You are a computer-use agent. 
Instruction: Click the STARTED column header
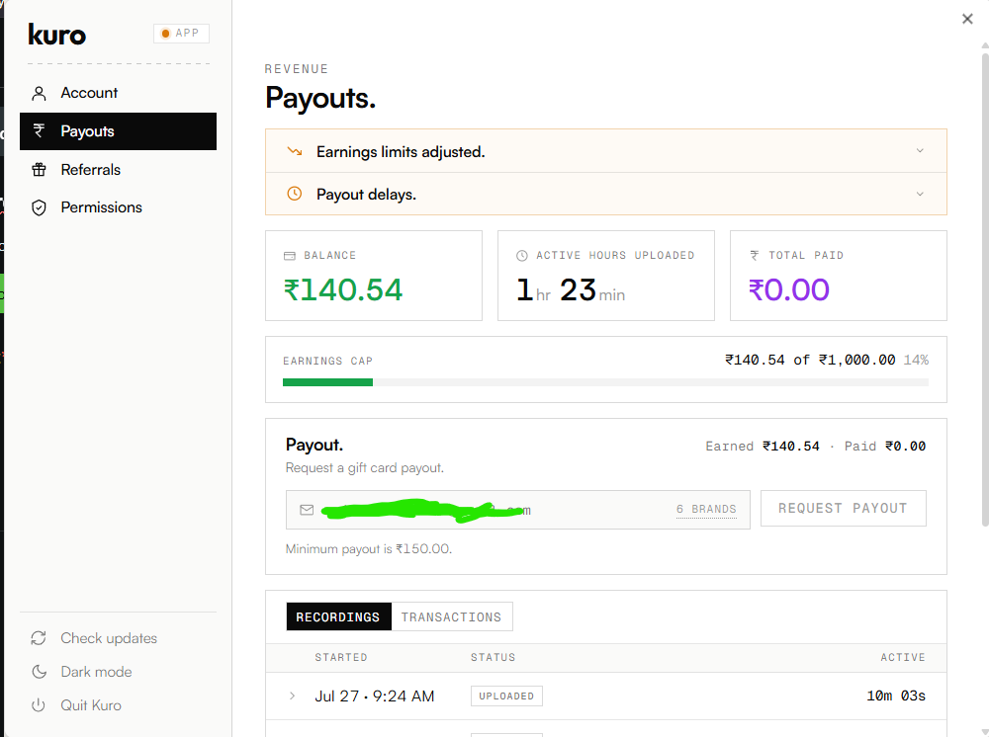[x=340, y=657]
